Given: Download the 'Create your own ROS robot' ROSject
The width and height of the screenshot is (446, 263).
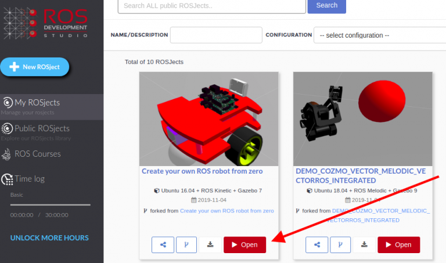Looking at the screenshot, I should 210,245.
